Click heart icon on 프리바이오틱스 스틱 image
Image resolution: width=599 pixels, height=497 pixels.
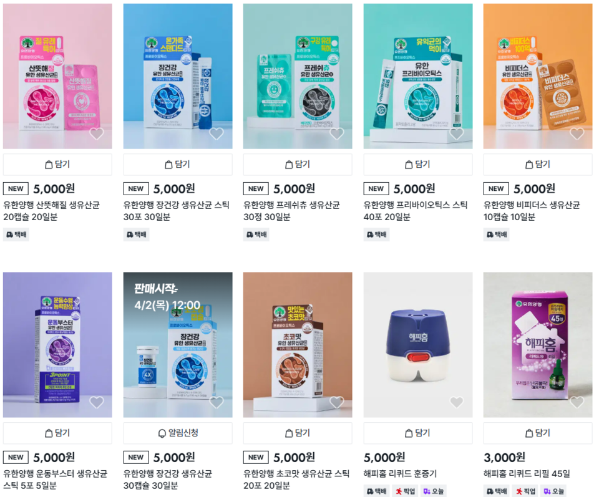pyautogui.click(x=457, y=133)
